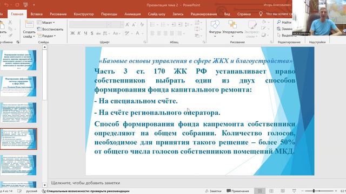Start slideshow from quick access toolbar icon

pos(25,5)
